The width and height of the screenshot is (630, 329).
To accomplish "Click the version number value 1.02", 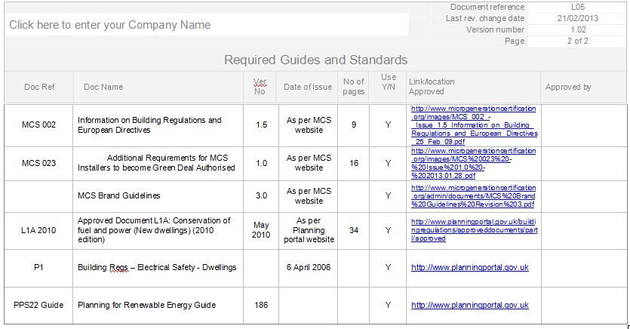I will pyautogui.click(x=577, y=29).
